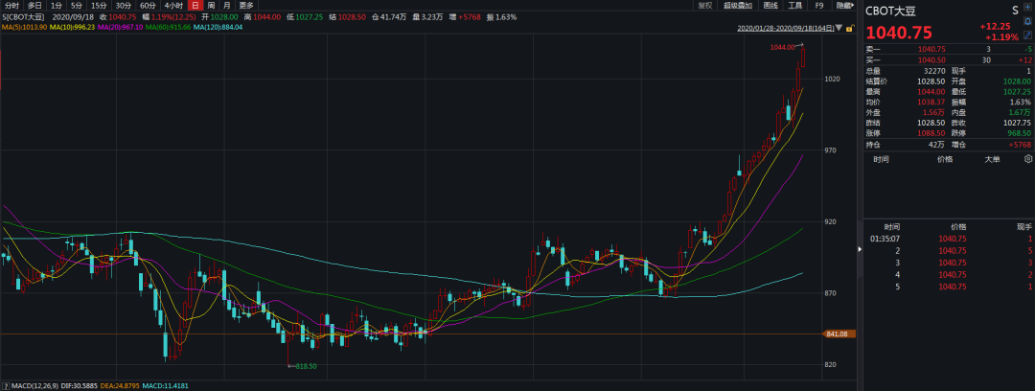Open the 画线 drawing tools
This screenshot has height=391, width=1035.
pos(770,6)
